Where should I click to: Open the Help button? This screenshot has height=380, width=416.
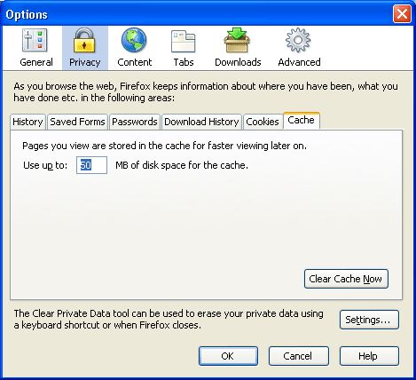[369, 356]
